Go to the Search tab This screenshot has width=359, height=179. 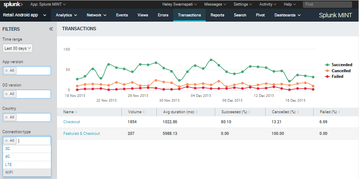pos(240,15)
